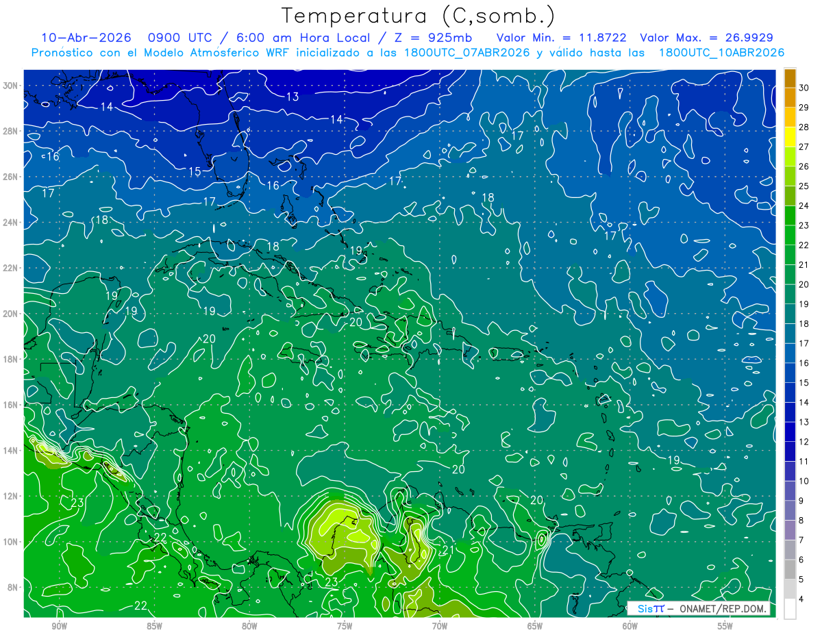Click the 30 orange-brown color swatch in legend

(x=790, y=78)
